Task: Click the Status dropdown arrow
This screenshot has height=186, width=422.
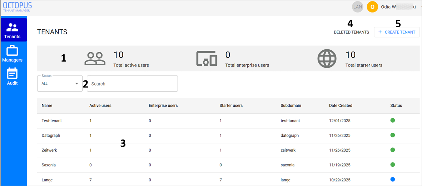Action: point(76,84)
